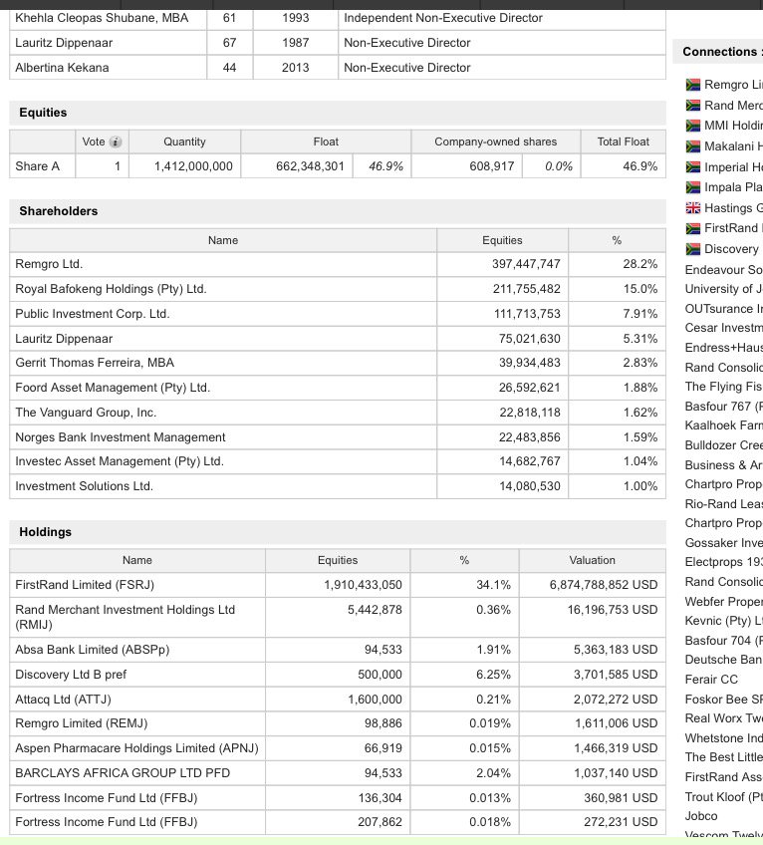This screenshot has width=763, height=845.
Task: Open Basfour 767 connection link
Action: click(724, 407)
